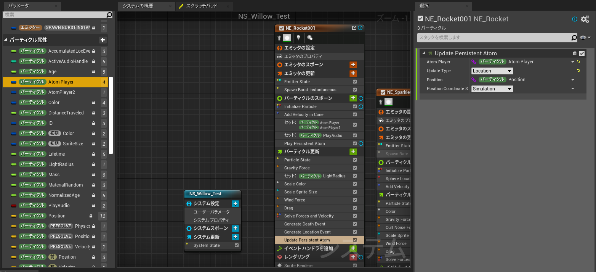Viewport: 596px width, 272px height.
Task: Open the gear settings in selection panel
Action: coord(585,19)
